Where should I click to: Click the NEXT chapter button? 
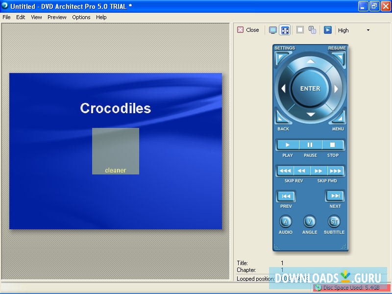click(x=335, y=196)
